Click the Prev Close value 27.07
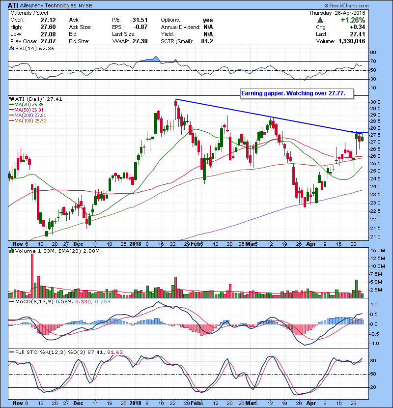The image size is (393, 408). [48, 41]
